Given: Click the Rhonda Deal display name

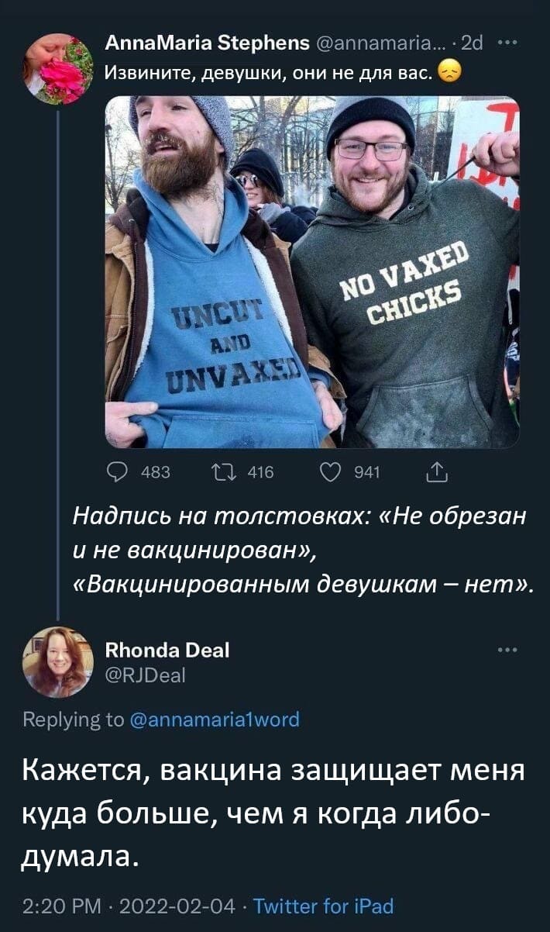Looking at the screenshot, I should click(167, 650).
